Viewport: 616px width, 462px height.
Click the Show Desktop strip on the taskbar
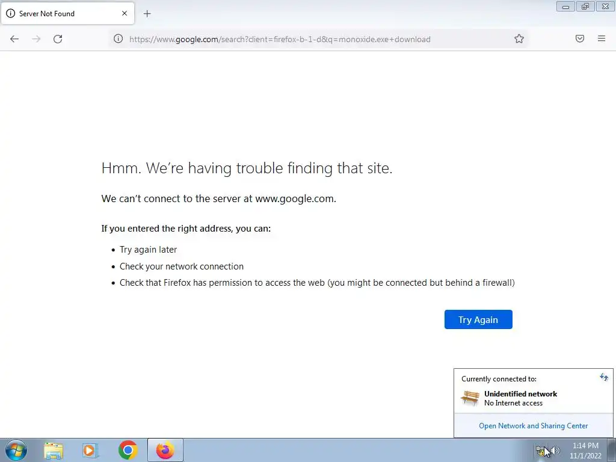tap(611, 450)
